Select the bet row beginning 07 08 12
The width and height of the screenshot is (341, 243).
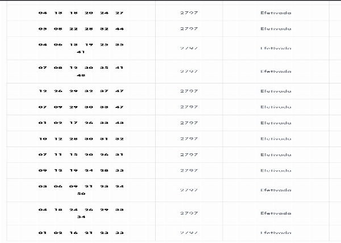[x=81, y=72]
